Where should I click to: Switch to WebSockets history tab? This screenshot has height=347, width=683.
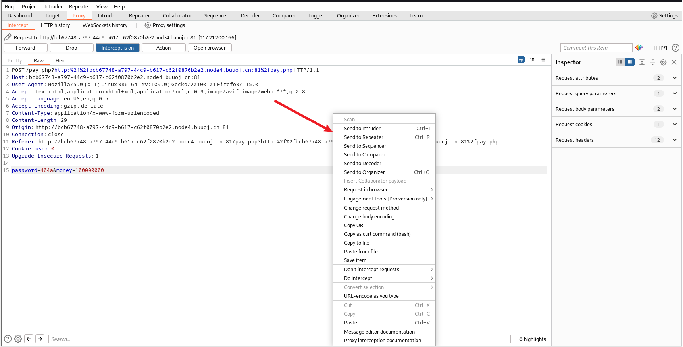tap(105, 25)
